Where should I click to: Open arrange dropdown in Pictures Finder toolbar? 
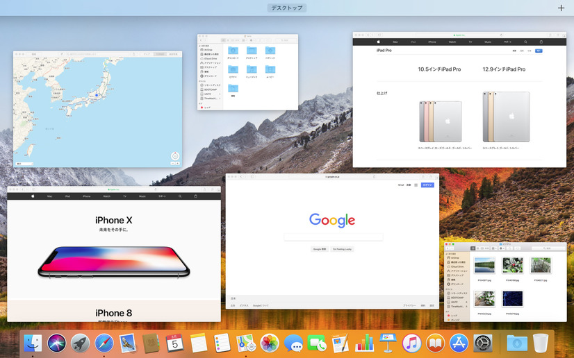click(x=494, y=248)
